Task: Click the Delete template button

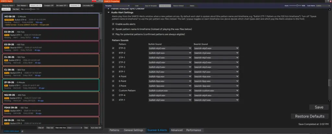Action: click(x=192, y=6)
